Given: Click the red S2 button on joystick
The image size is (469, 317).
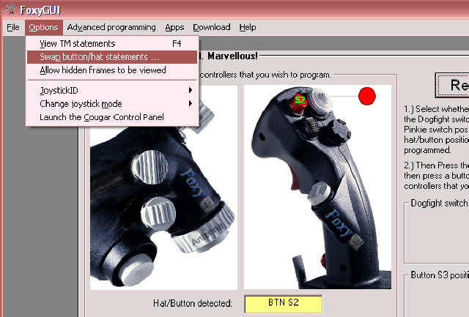Looking at the screenshot, I should click(298, 102).
